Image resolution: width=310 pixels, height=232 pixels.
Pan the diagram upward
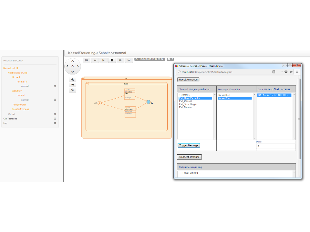click(x=72, y=61)
